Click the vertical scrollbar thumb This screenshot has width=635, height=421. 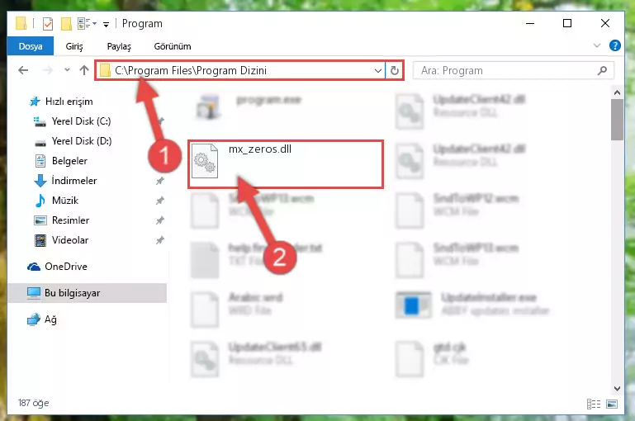(x=617, y=120)
